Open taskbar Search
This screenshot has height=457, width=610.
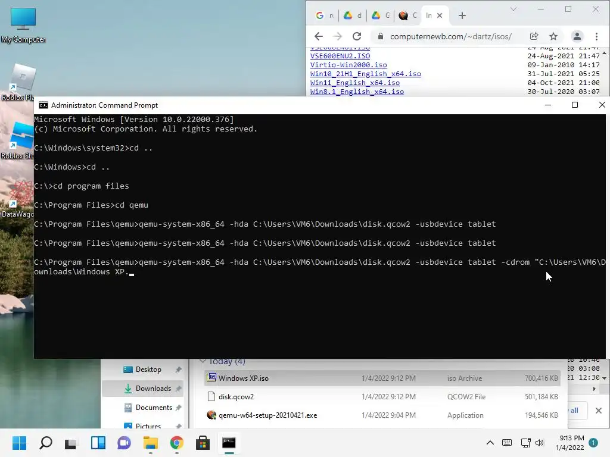click(x=45, y=443)
